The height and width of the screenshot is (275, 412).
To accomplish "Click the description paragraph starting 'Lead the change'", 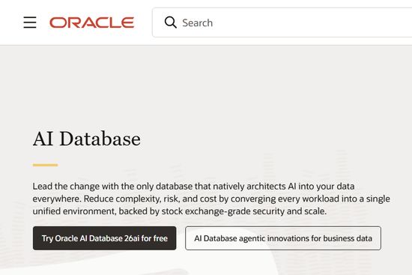I will click(211, 199).
